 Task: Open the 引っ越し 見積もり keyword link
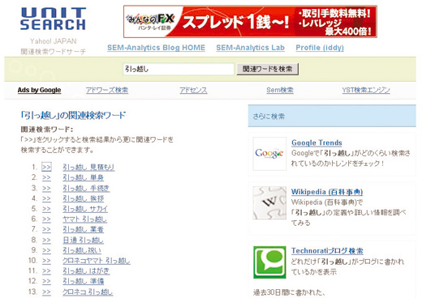tap(88, 168)
